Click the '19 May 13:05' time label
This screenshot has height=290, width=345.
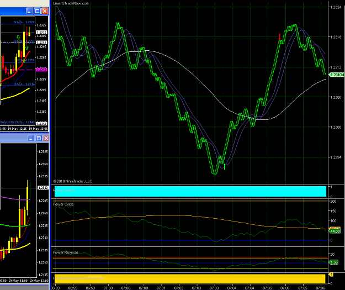click(38, 129)
